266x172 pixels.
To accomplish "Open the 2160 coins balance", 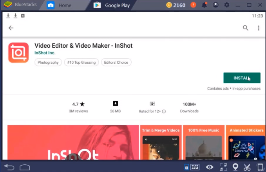I will [x=176, y=5].
